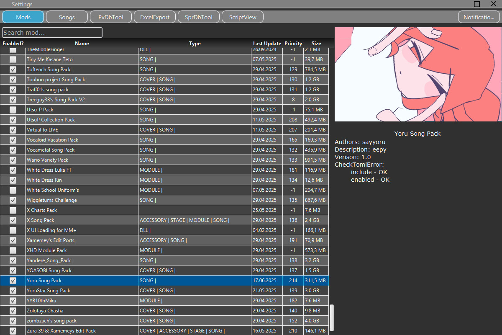Return to the Mods tab
The height and width of the screenshot is (335, 502).
tap(23, 17)
